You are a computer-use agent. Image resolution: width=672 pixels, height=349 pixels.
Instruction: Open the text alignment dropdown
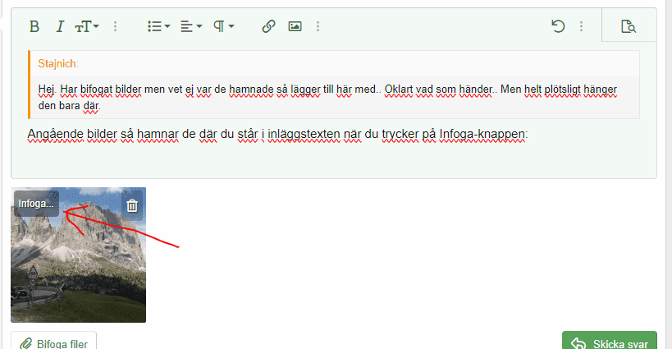[x=191, y=26]
